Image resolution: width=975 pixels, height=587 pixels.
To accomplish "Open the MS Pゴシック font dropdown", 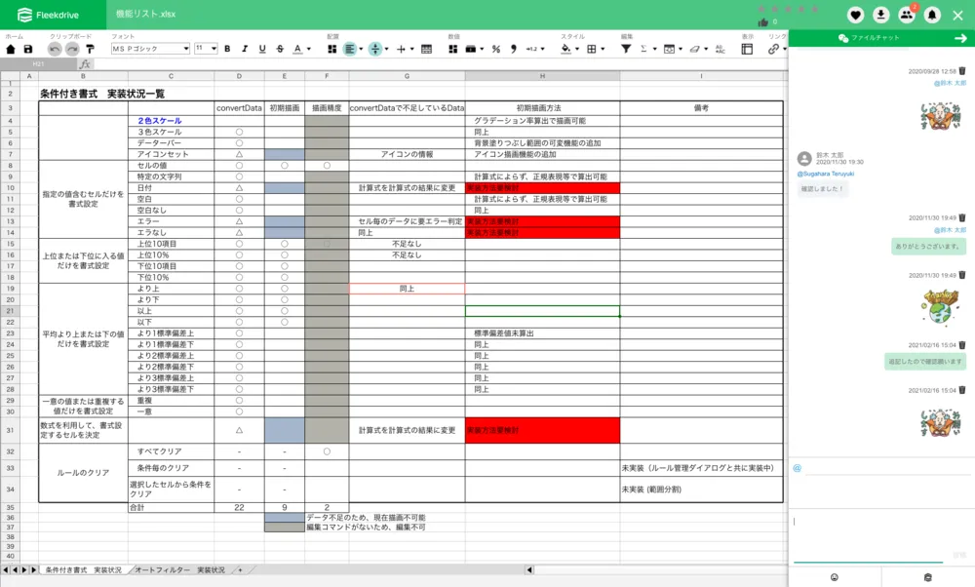I will coord(150,49).
